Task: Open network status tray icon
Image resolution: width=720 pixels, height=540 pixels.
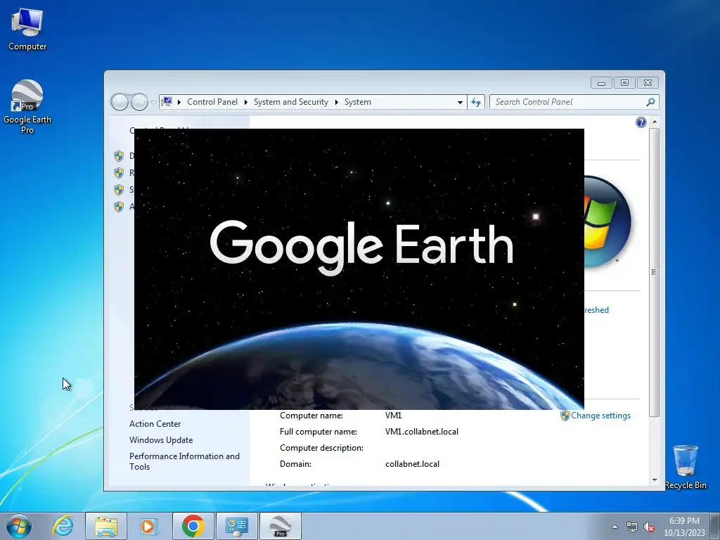Action: click(632, 527)
